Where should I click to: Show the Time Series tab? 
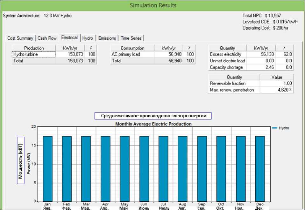[x=131, y=38]
